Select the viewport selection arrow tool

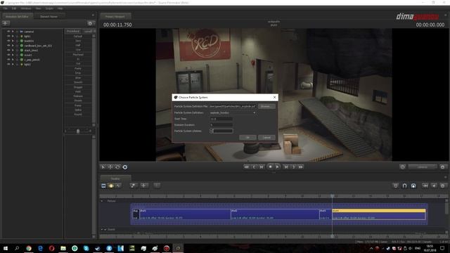(x=103, y=167)
